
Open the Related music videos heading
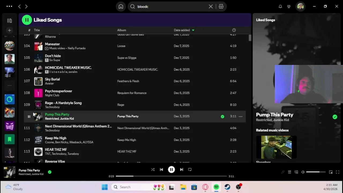click(272, 130)
